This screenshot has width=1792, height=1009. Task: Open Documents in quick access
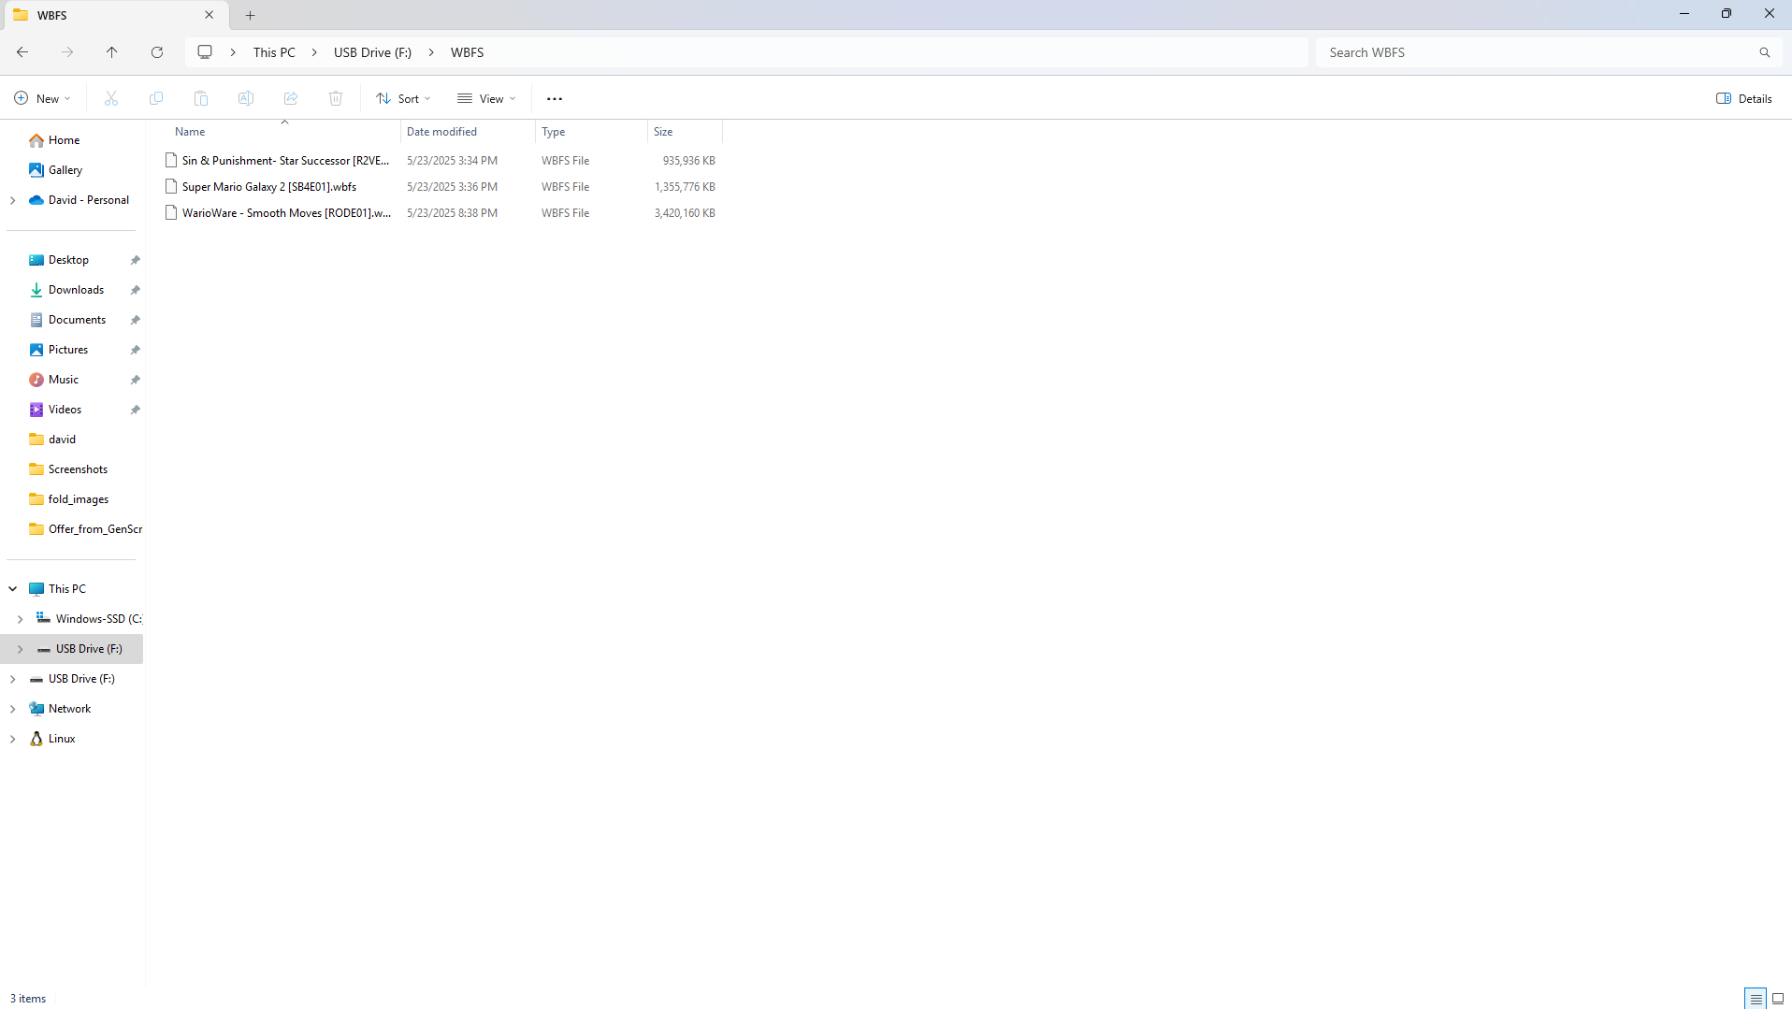click(x=77, y=320)
